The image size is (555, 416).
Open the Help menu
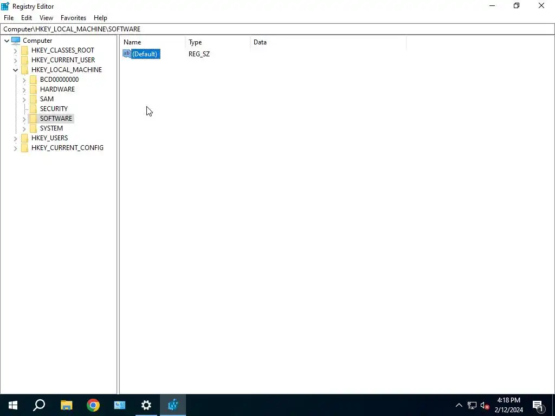point(100,18)
